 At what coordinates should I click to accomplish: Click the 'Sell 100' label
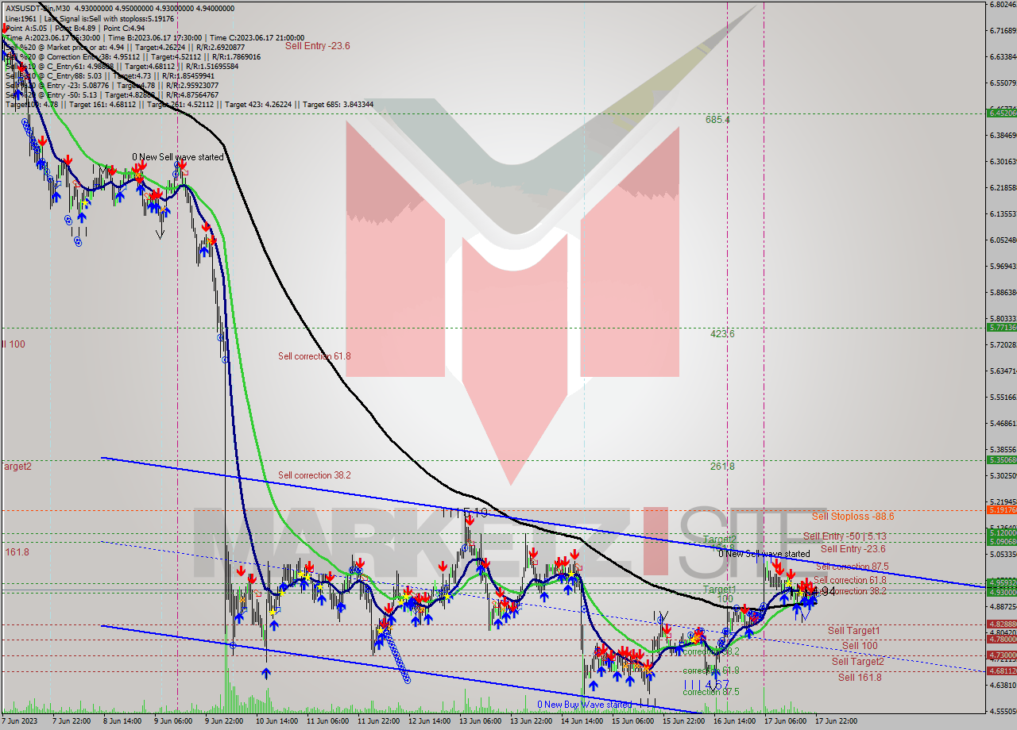[860, 646]
